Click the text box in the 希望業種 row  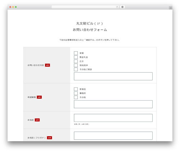[113, 104]
